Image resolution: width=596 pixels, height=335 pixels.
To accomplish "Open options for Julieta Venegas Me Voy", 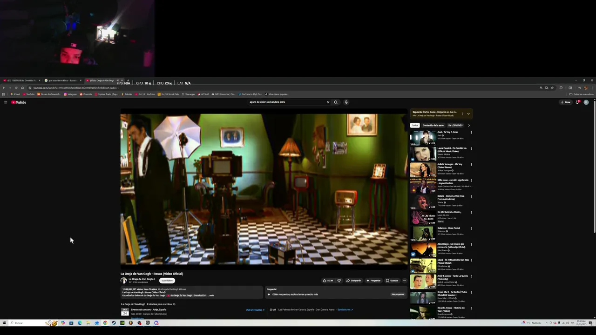I will [x=471, y=164].
